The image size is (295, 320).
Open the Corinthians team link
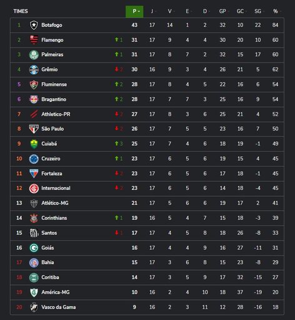[x=54, y=218]
